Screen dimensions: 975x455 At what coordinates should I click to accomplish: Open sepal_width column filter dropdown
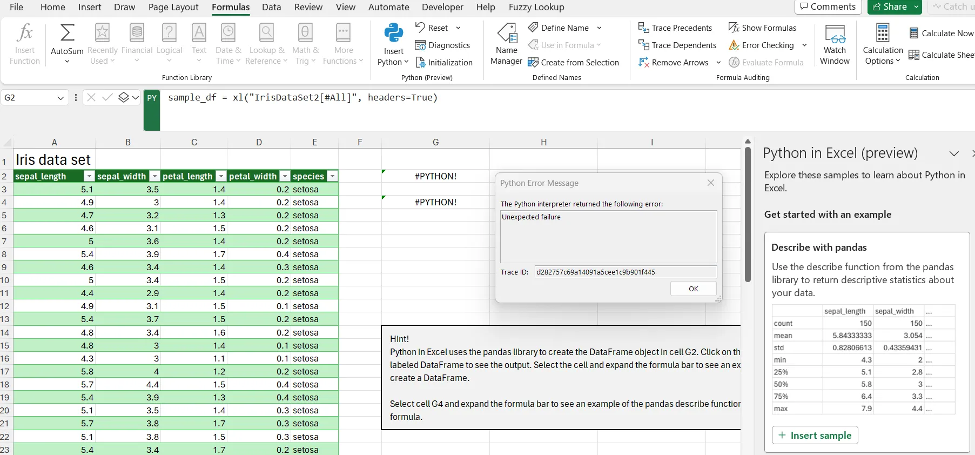155,176
